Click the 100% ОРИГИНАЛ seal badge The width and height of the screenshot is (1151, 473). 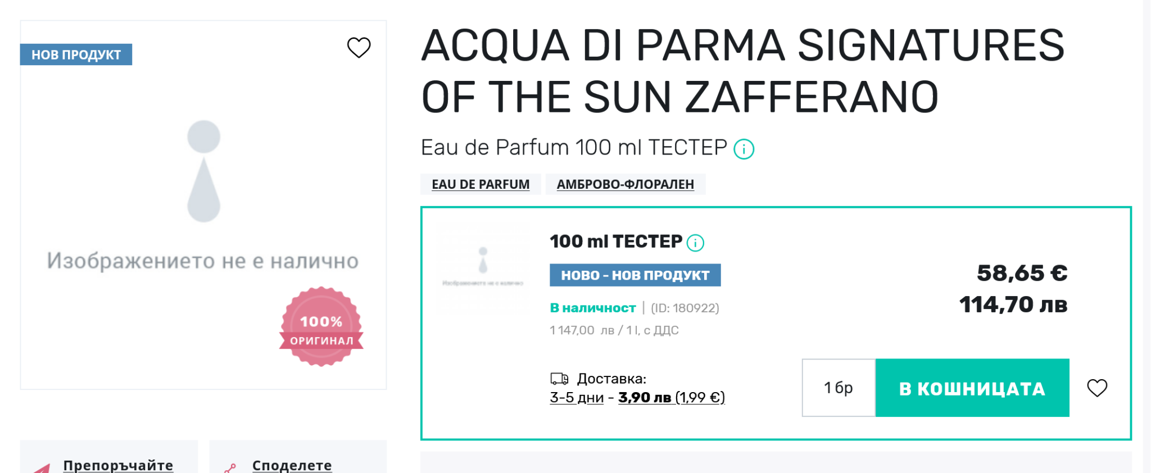pyautogui.click(x=321, y=327)
